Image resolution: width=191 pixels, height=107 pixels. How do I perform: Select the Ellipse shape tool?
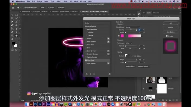[x=12, y=36]
